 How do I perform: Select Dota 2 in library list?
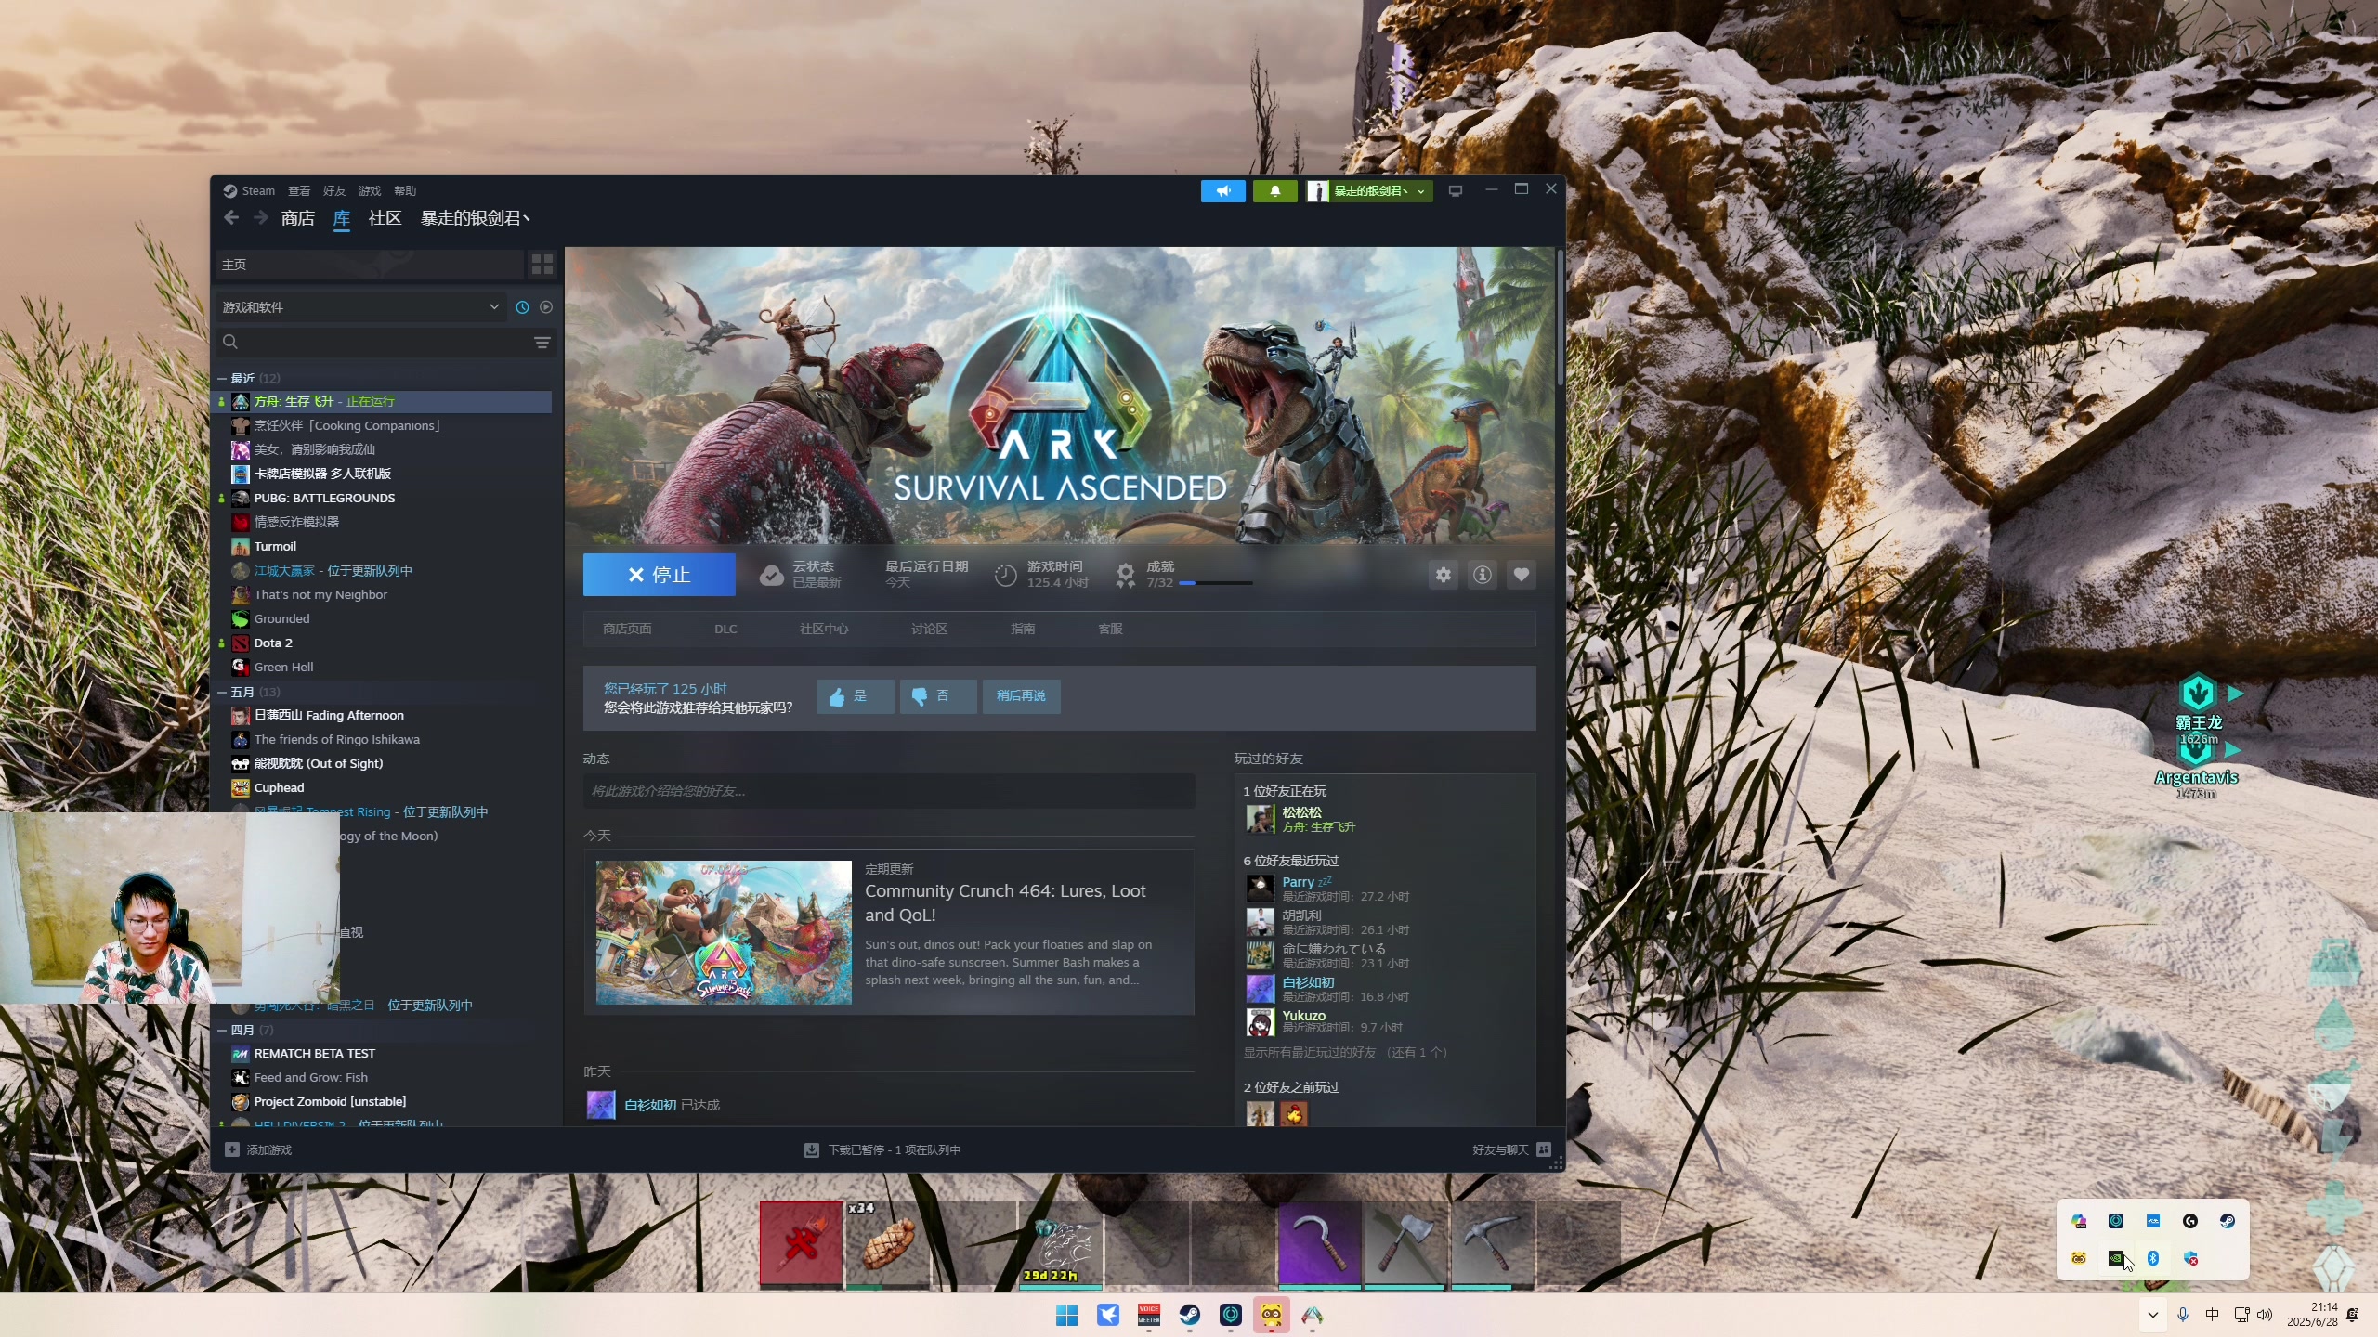tap(273, 643)
